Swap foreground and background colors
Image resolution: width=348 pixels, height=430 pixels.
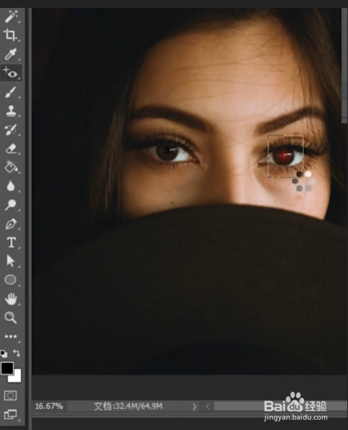(x=17, y=353)
